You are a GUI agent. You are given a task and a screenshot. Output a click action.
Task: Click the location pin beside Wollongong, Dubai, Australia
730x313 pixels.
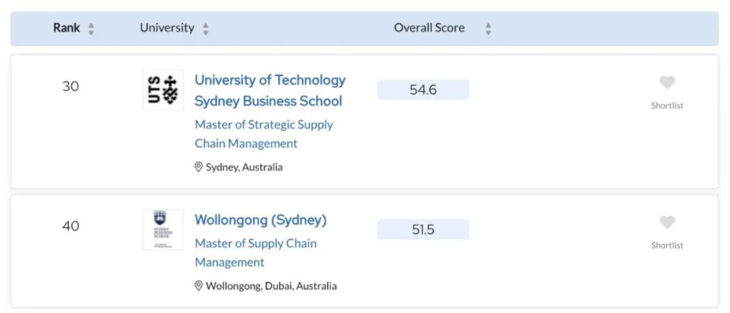198,286
